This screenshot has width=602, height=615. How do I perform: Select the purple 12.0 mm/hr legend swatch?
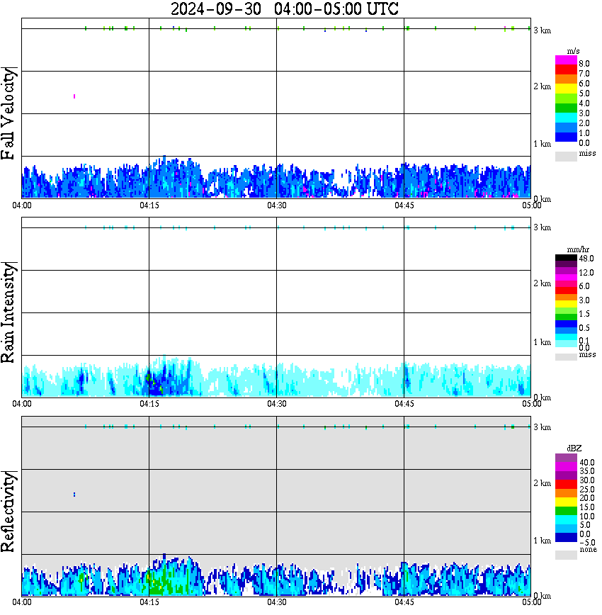[x=566, y=271]
